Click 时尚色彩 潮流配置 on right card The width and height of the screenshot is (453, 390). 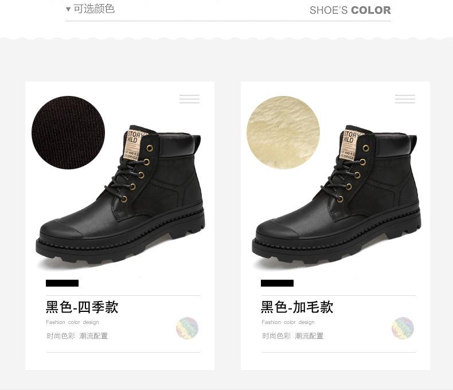tap(292, 336)
